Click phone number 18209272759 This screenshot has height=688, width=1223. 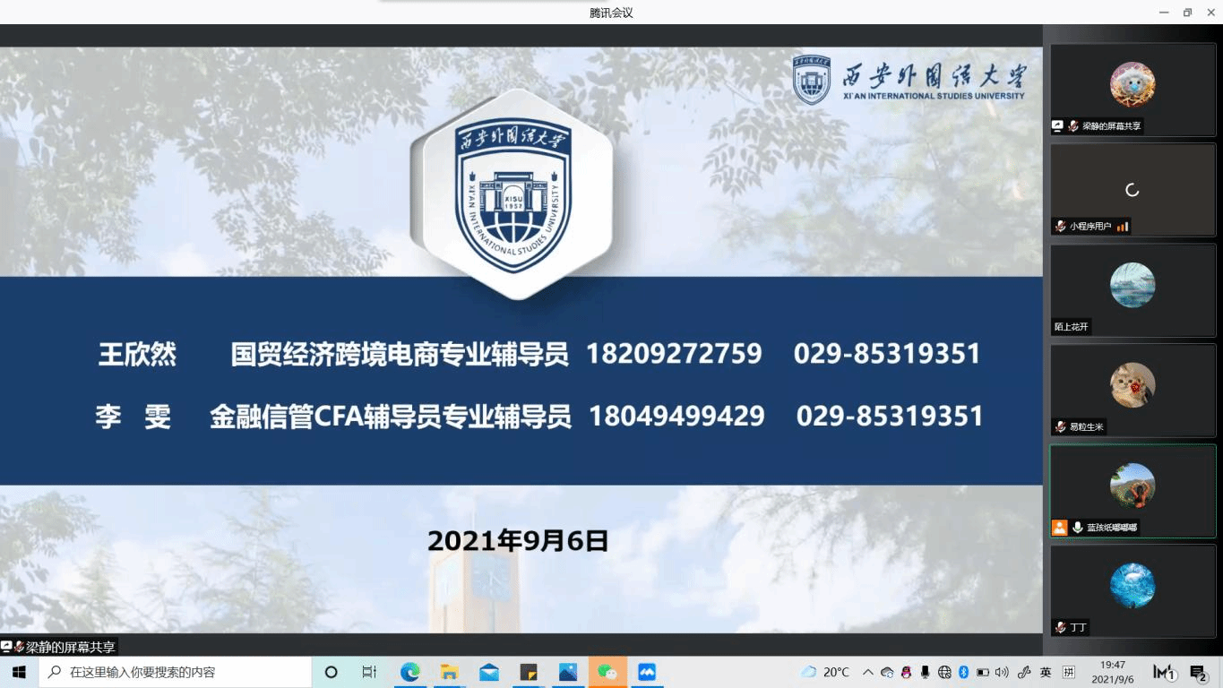click(674, 354)
